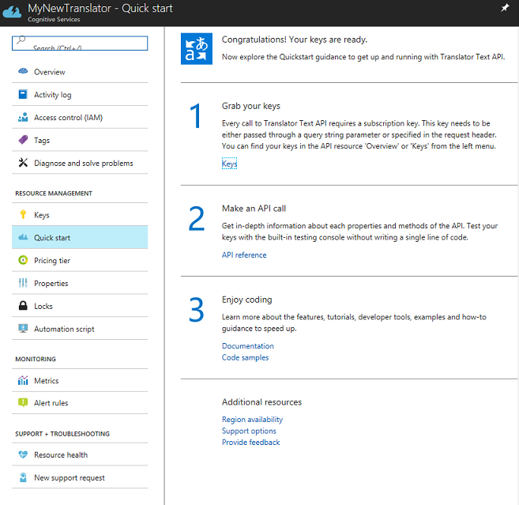Click the Region availability link

pyautogui.click(x=252, y=420)
